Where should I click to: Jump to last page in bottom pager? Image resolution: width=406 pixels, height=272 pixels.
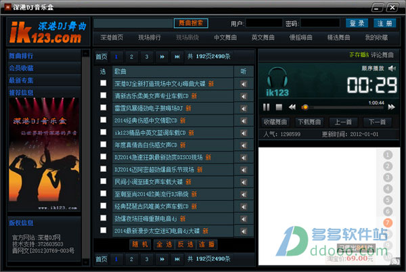click(x=177, y=259)
